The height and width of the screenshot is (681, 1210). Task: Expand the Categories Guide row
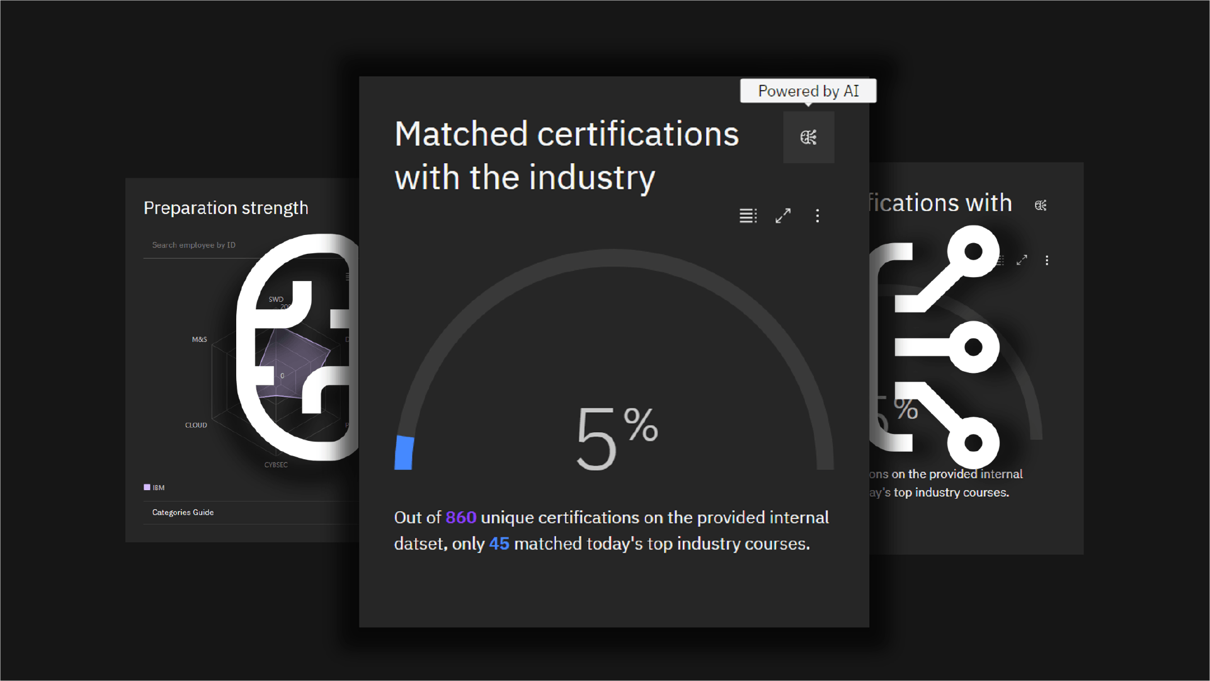click(x=183, y=512)
